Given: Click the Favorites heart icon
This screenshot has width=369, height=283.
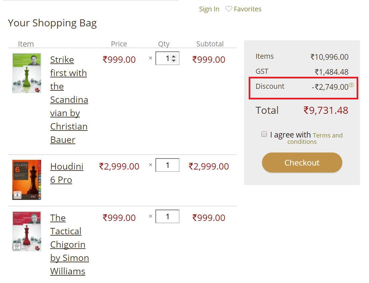Looking at the screenshot, I should tap(229, 9).
